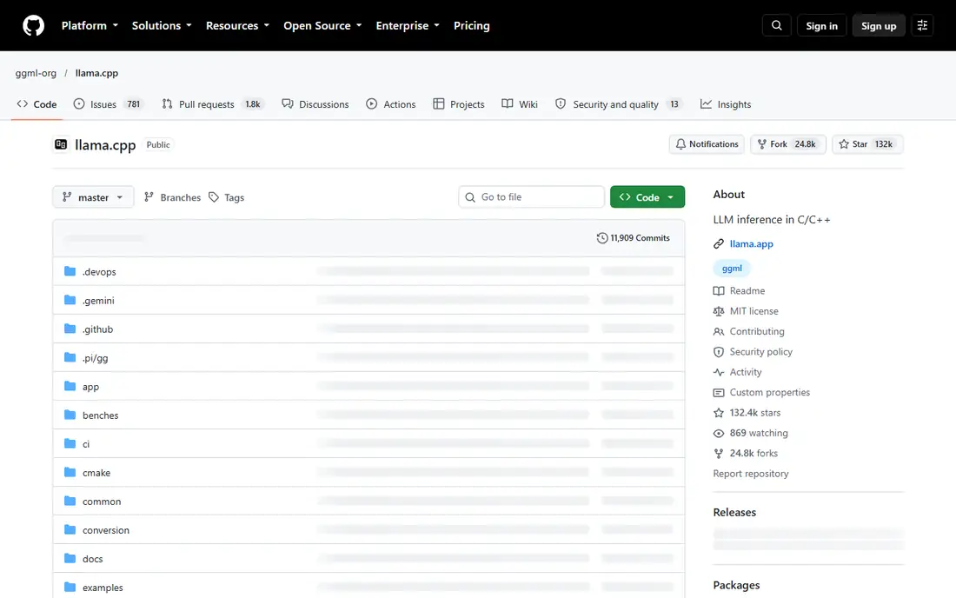Switch to the Issues tab
Image resolution: width=956 pixels, height=598 pixels.
pyautogui.click(x=107, y=104)
